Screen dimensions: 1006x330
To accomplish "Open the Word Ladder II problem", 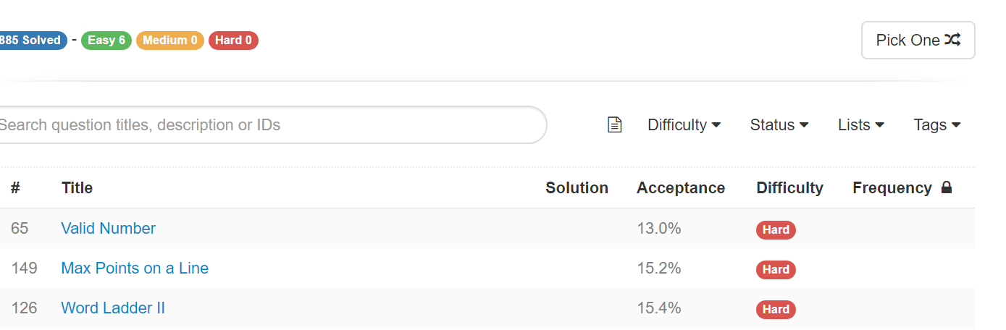I will [x=113, y=308].
